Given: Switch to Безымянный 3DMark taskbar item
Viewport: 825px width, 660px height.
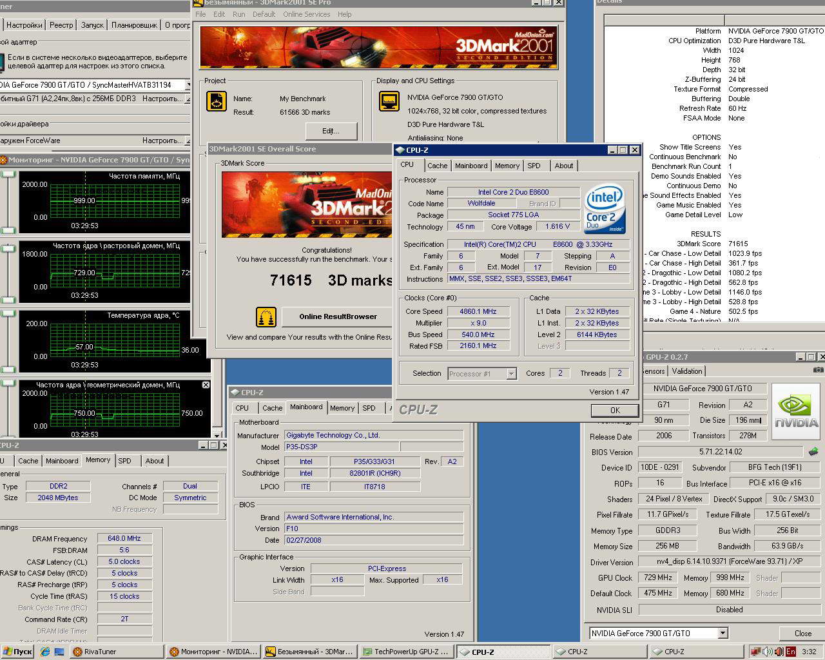Looking at the screenshot, I should coord(309,652).
